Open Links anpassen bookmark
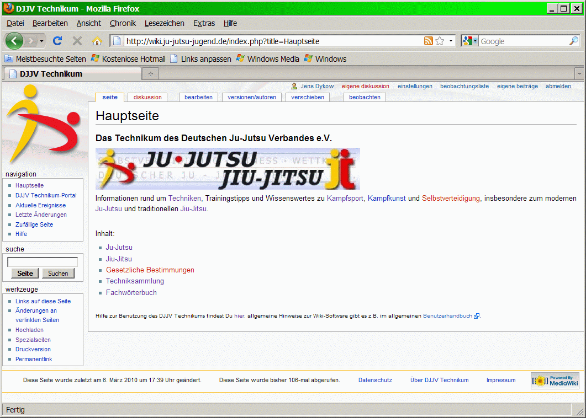This screenshot has height=418, width=586. click(200, 59)
